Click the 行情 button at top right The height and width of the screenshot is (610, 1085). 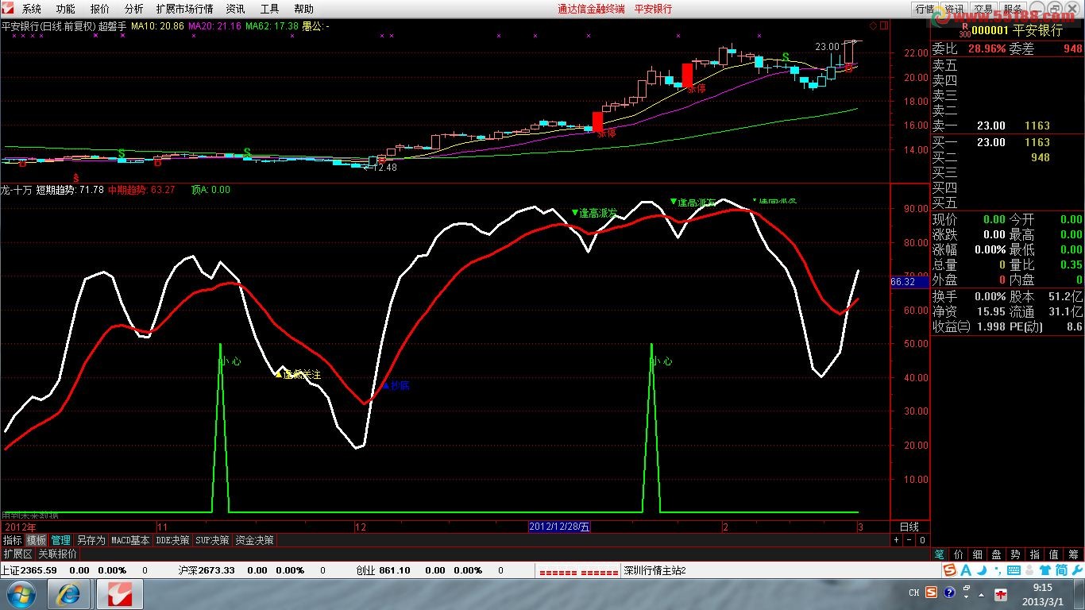925,9
